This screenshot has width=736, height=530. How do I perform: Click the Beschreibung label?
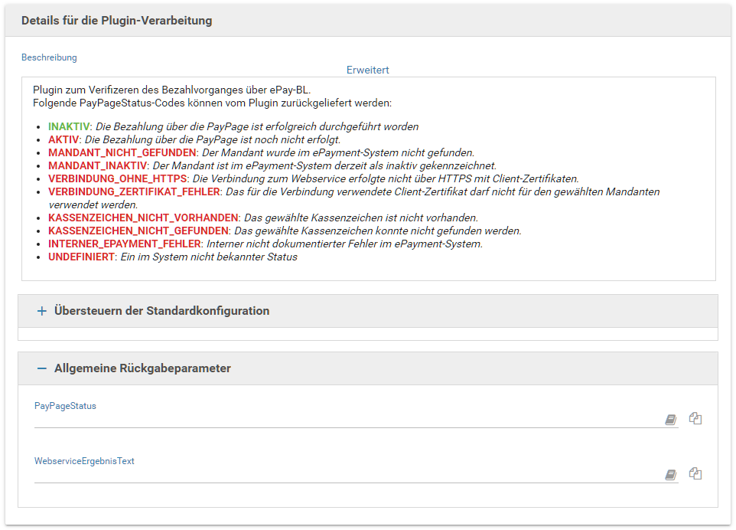(x=49, y=57)
